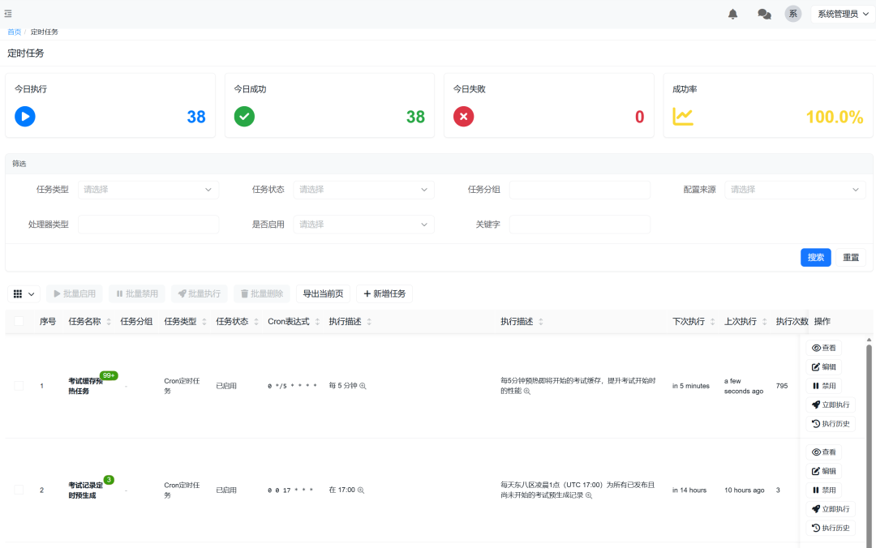Image resolution: width=876 pixels, height=548 pixels.
Task: Click magnifier after row 2 description text
Action: (x=589, y=495)
